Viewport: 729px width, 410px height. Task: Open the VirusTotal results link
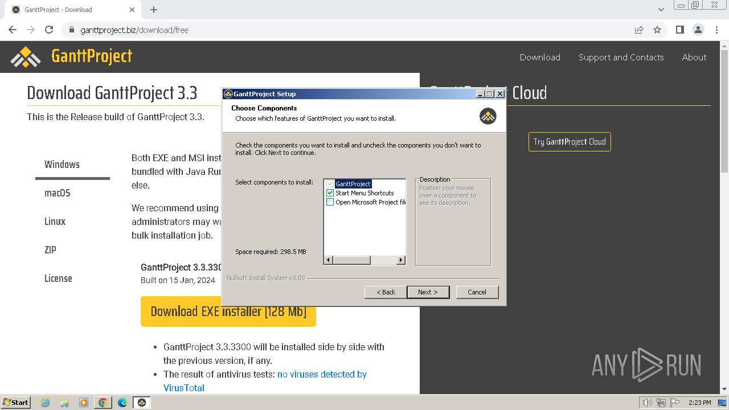(265, 381)
